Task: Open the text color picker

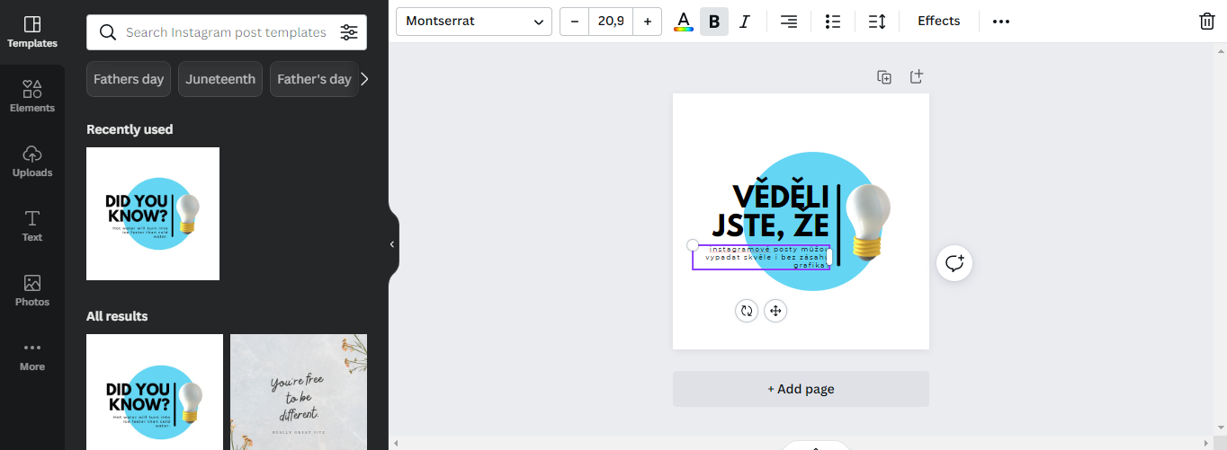Action: [684, 22]
